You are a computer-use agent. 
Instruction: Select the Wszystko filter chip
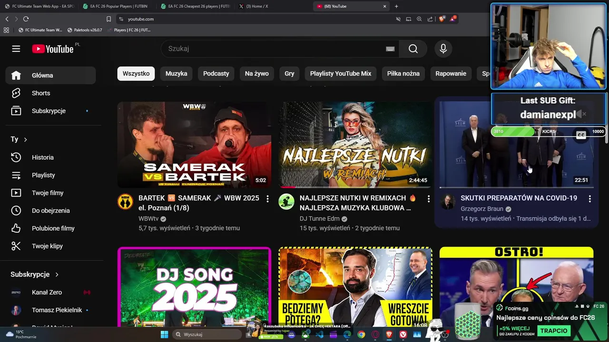point(136,74)
